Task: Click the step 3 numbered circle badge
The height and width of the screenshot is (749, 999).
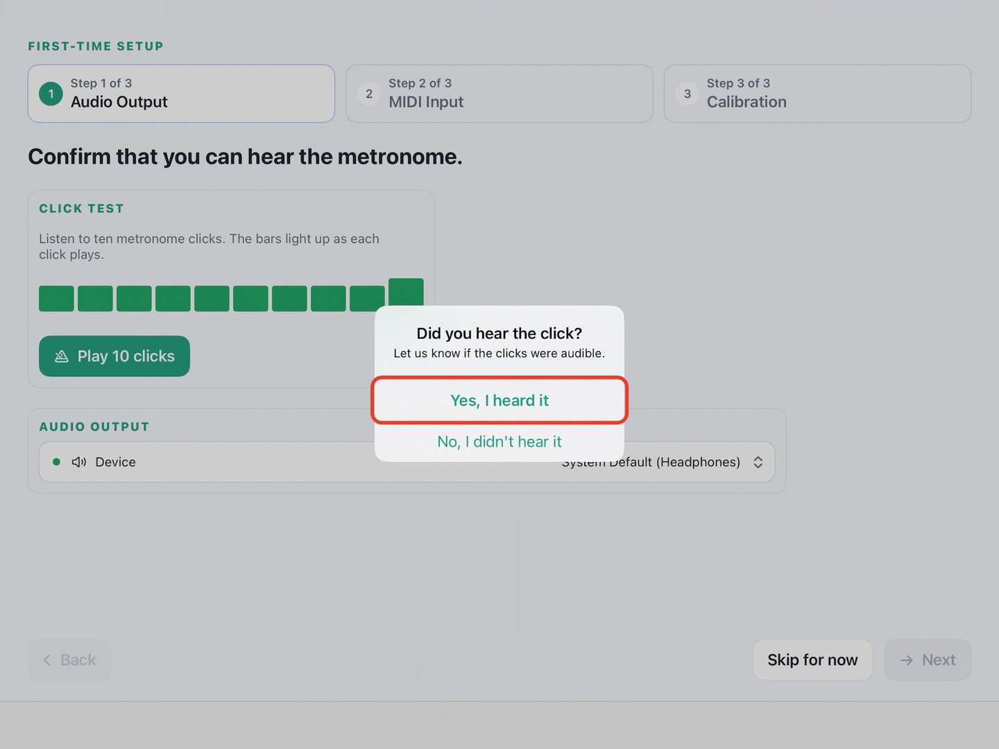Action: (x=687, y=94)
